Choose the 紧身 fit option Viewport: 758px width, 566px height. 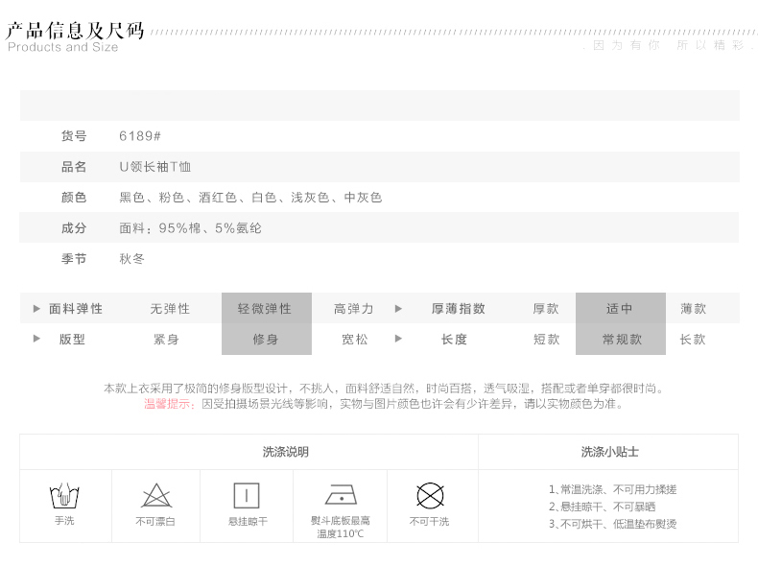166,340
